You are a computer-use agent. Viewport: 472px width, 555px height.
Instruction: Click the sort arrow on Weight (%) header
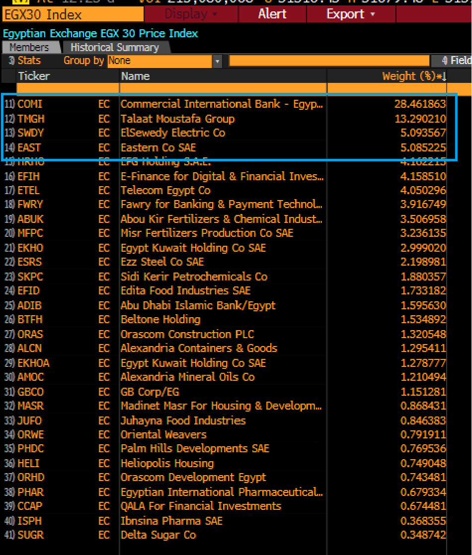[x=444, y=76]
